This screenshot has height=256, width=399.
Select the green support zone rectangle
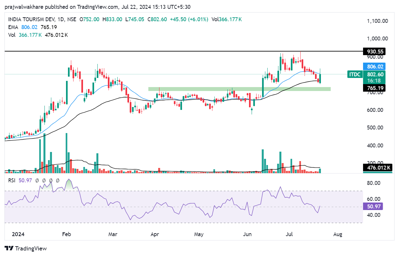tap(239, 89)
